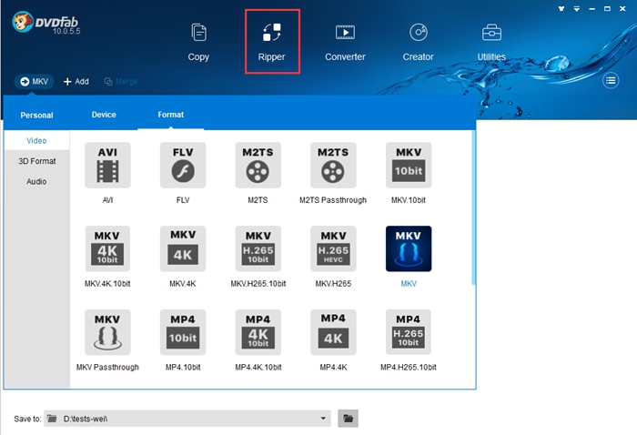
Task: Switch to the Personal tab
Action: [x=36, y=116]
